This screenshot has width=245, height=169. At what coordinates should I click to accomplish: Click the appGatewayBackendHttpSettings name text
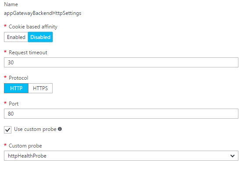click(x=43, y=13)
